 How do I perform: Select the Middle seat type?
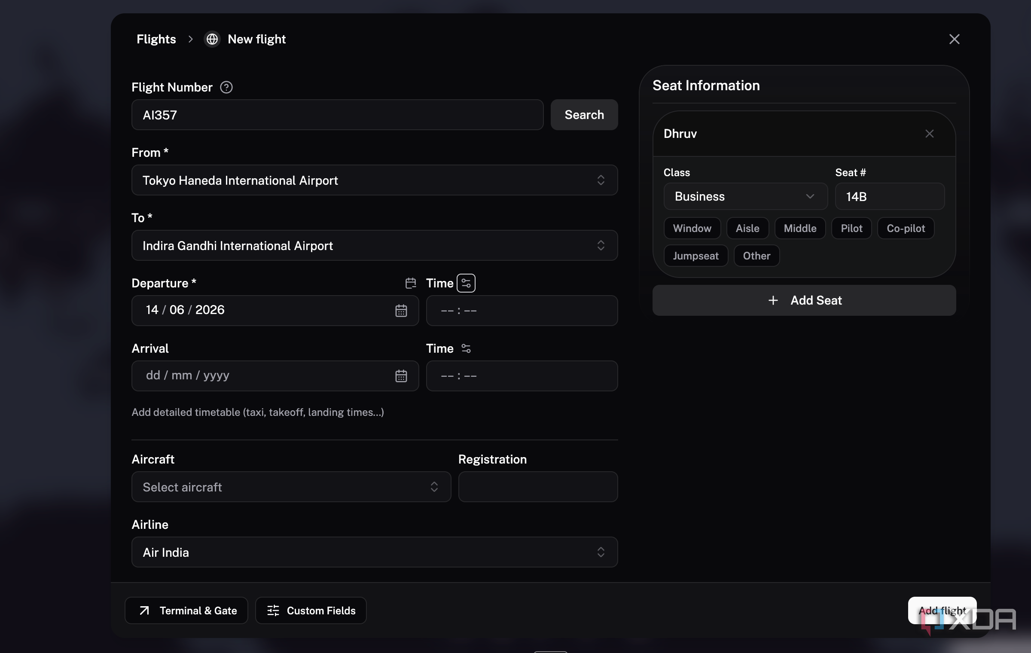[800, 228]
